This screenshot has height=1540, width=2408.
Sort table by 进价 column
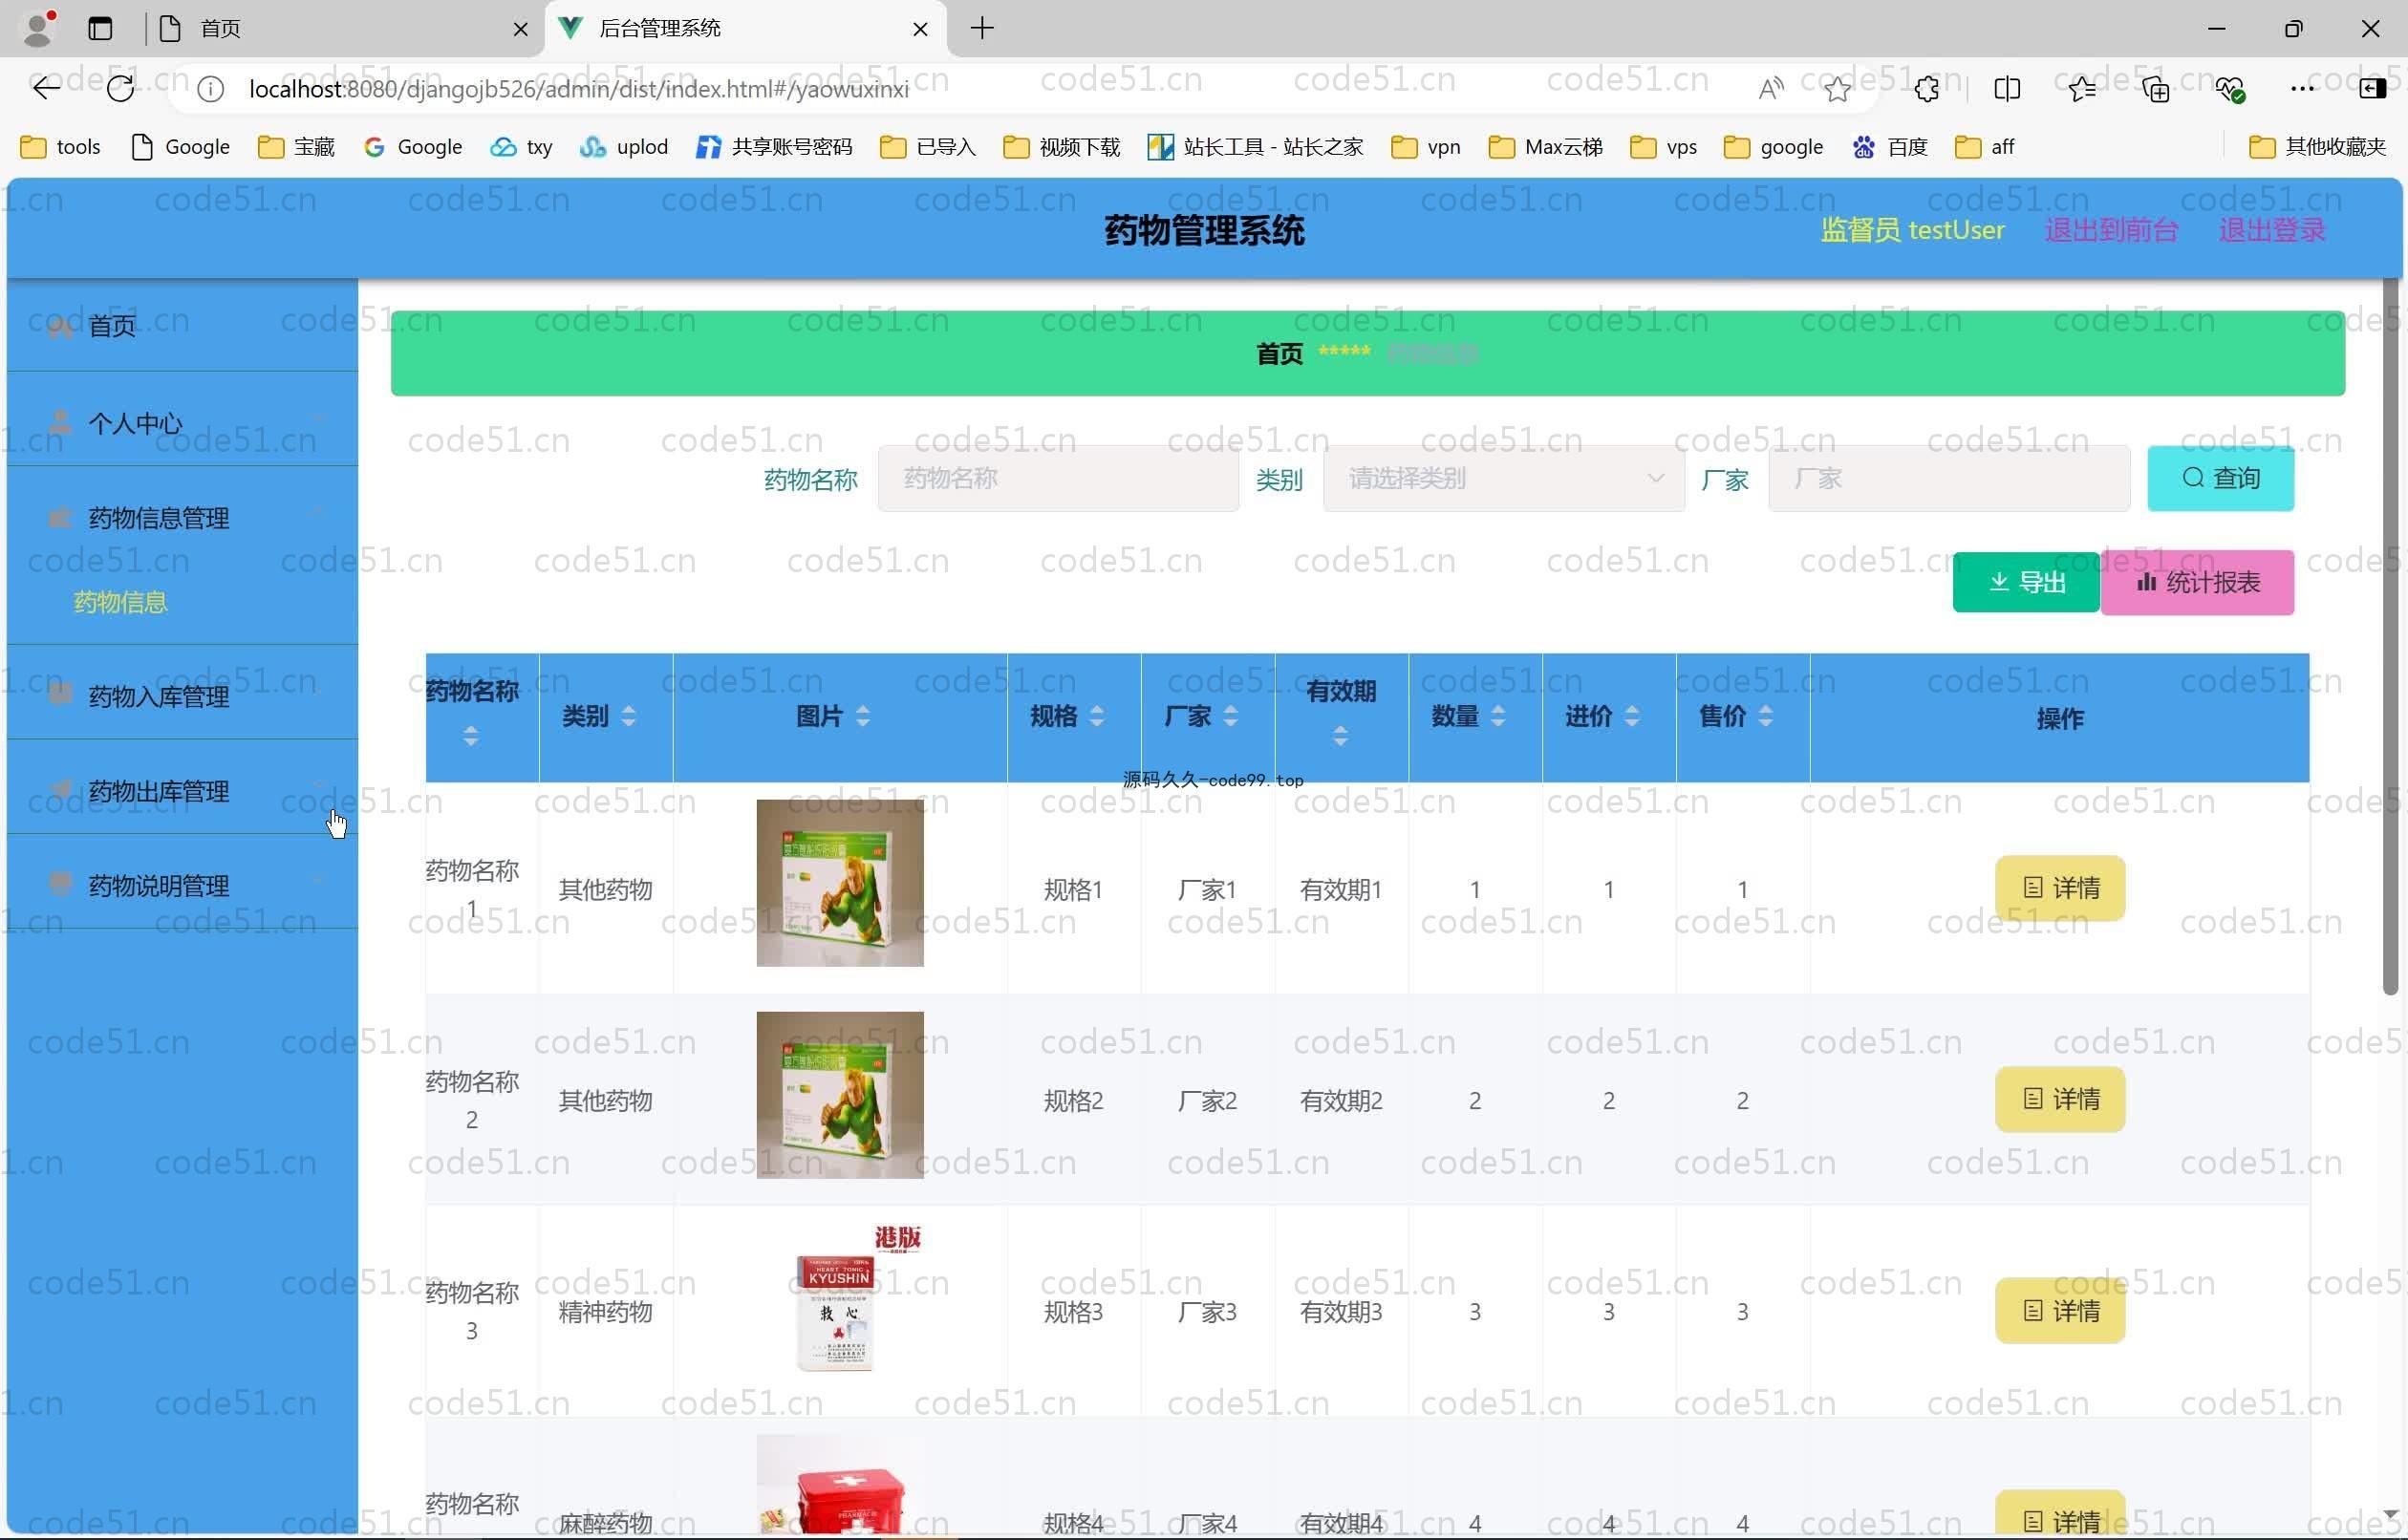(1632, 716)
